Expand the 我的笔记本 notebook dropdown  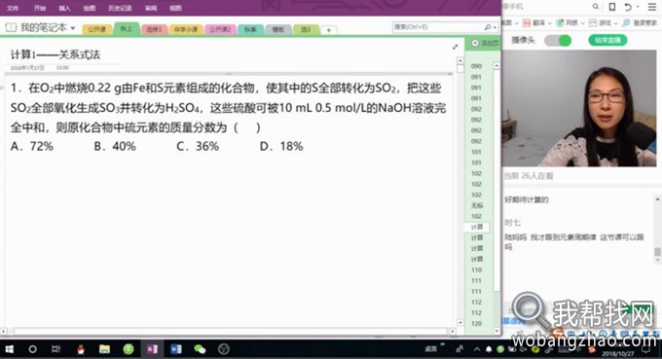(73, 28)
